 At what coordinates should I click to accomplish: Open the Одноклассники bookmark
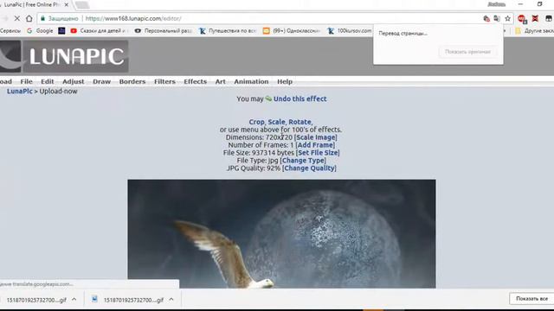click(292, 31)
